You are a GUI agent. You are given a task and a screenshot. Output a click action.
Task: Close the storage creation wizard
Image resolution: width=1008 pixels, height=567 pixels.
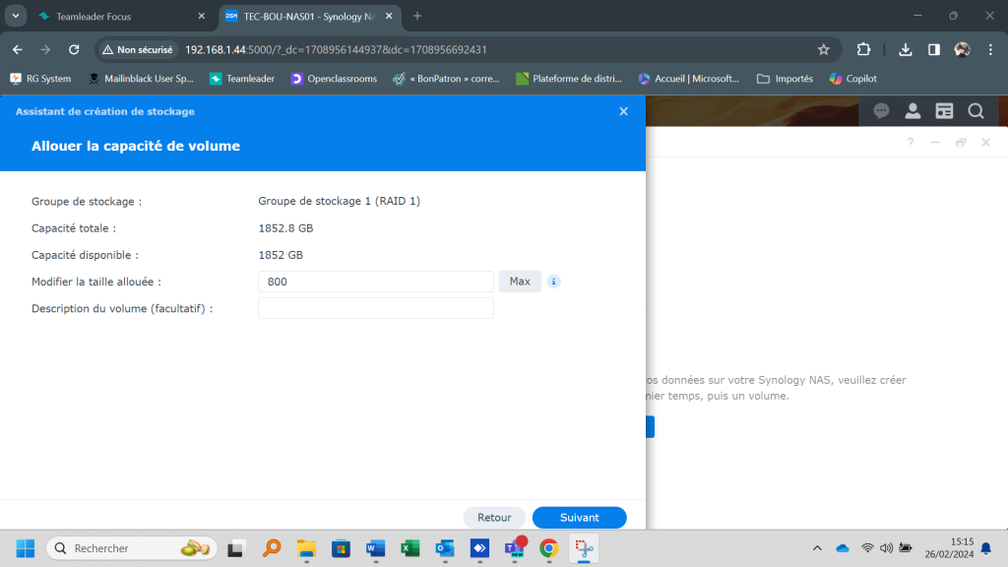(623, 111)
